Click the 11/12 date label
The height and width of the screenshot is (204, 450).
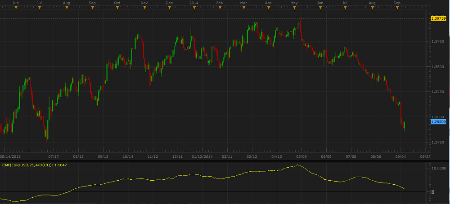pos(153,156)
